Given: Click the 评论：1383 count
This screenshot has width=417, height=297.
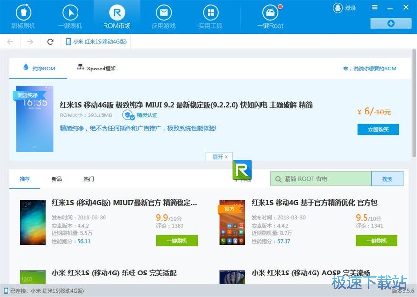Looking at the screenshot, I should [170, 226].
